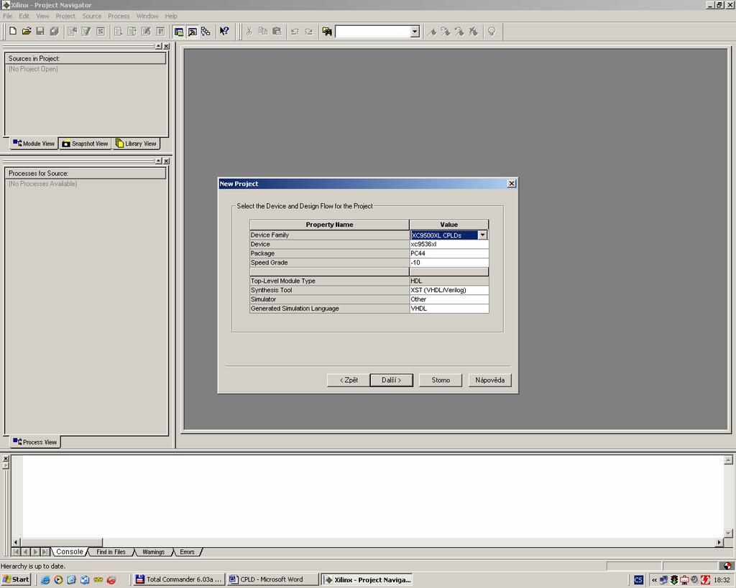Click the light bulb icon in toolbar
736x588 pixels.
[x=492, y=32]
